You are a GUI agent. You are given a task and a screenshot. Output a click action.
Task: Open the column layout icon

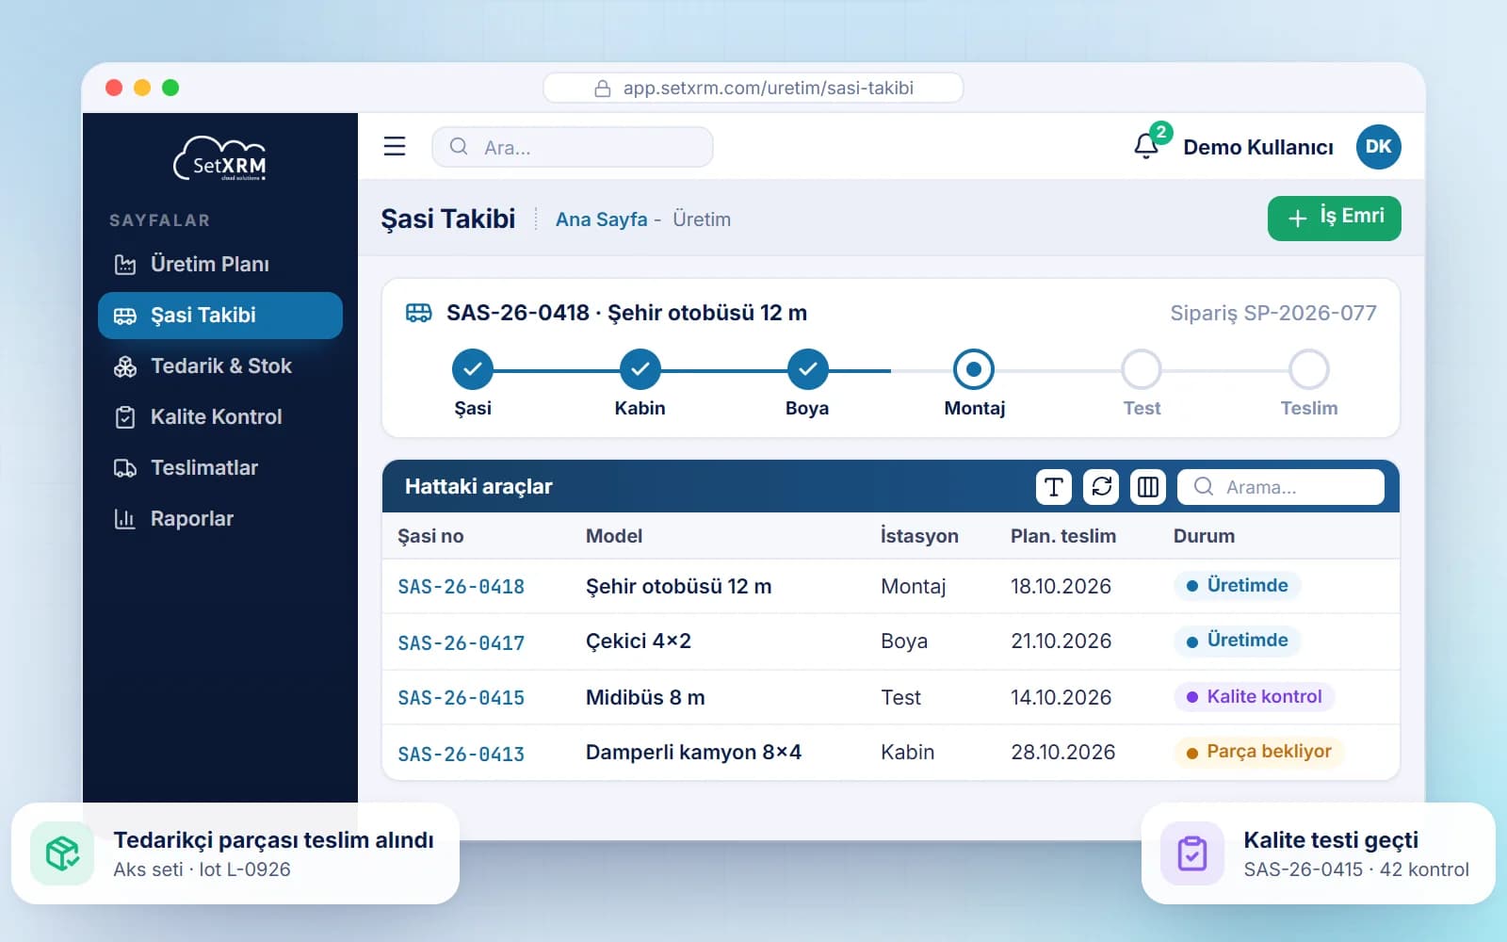click(x=1148, y=487)
